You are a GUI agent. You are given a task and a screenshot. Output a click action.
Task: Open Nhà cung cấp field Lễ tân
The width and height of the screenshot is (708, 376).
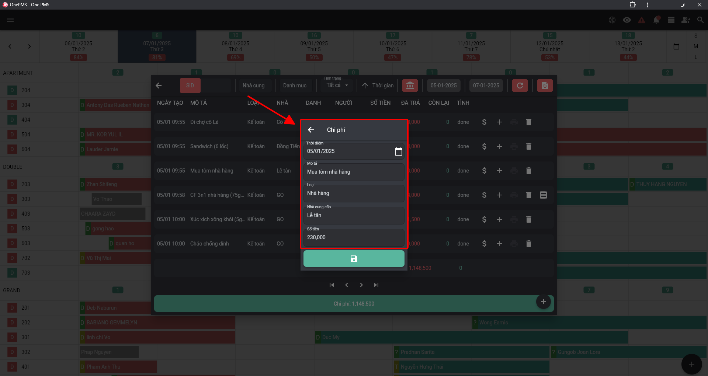[354, 216]
